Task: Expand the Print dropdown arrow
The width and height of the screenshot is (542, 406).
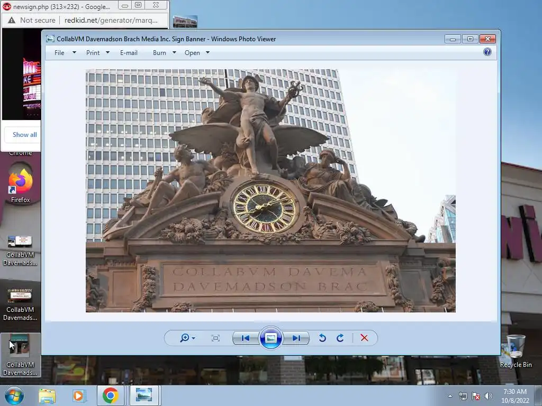Action: [x=107, y=53]
